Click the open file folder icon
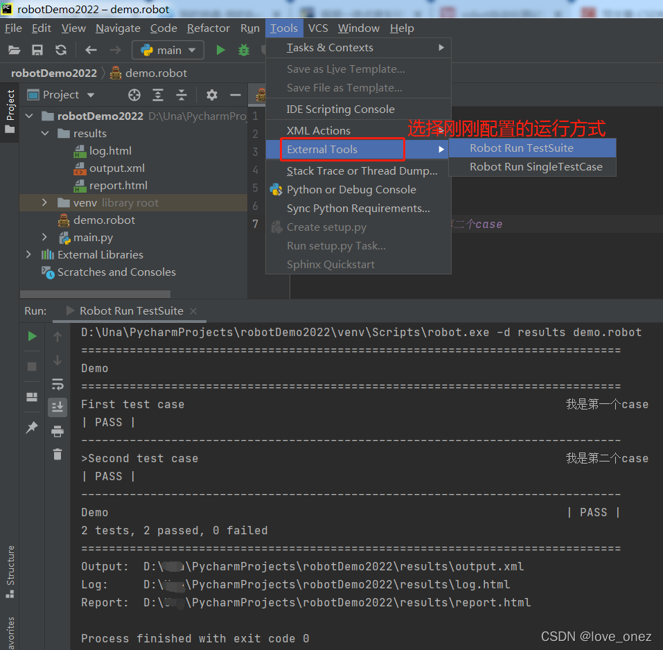The width and height of the screenshot is (663, 650). point(12,50)
